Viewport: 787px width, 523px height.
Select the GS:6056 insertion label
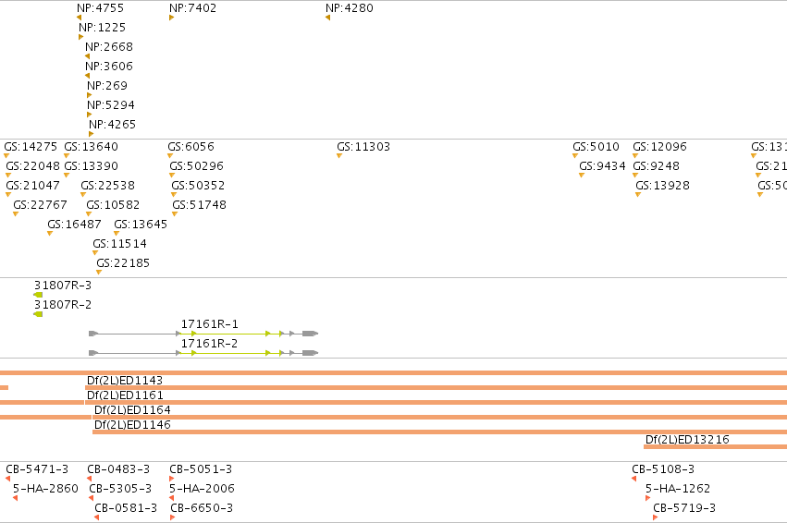click(x=191, y=147)
